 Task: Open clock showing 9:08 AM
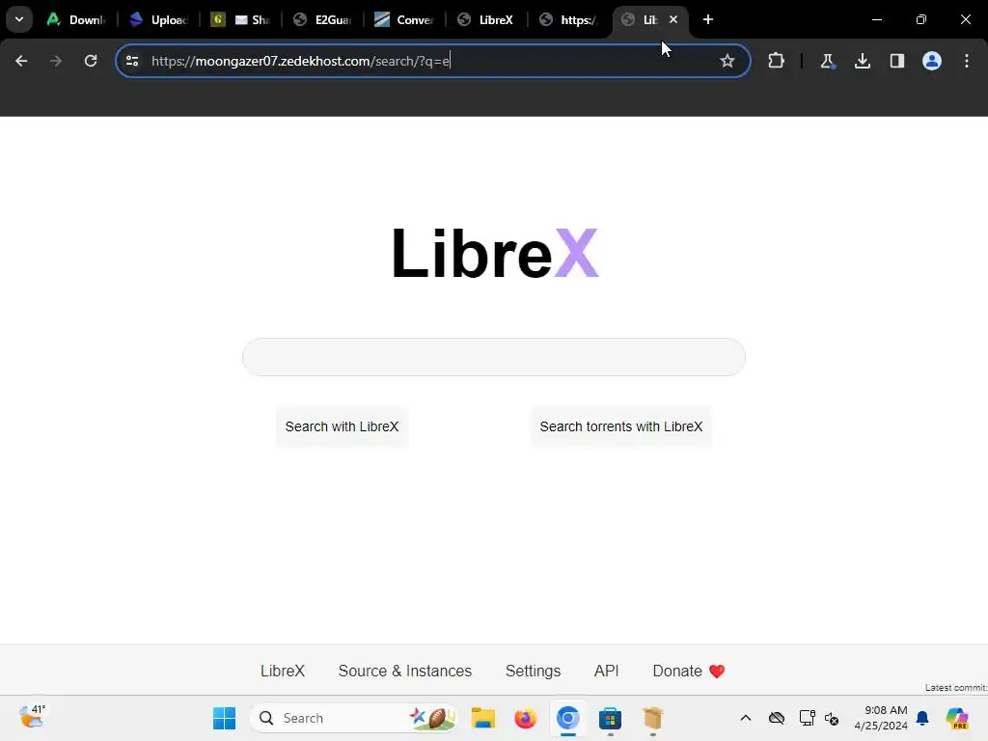[880, 718]
